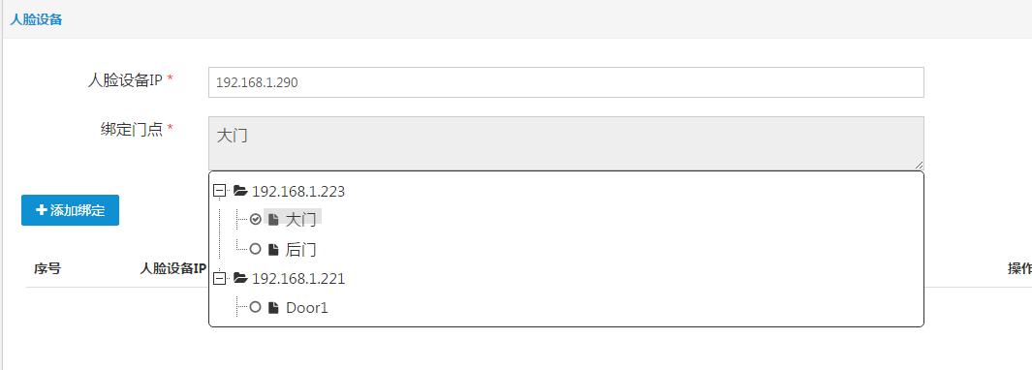Click the resize handle of 绑定门点 box
The height and width of the screenshot is (370, 1032).
(x=919, y=166)
